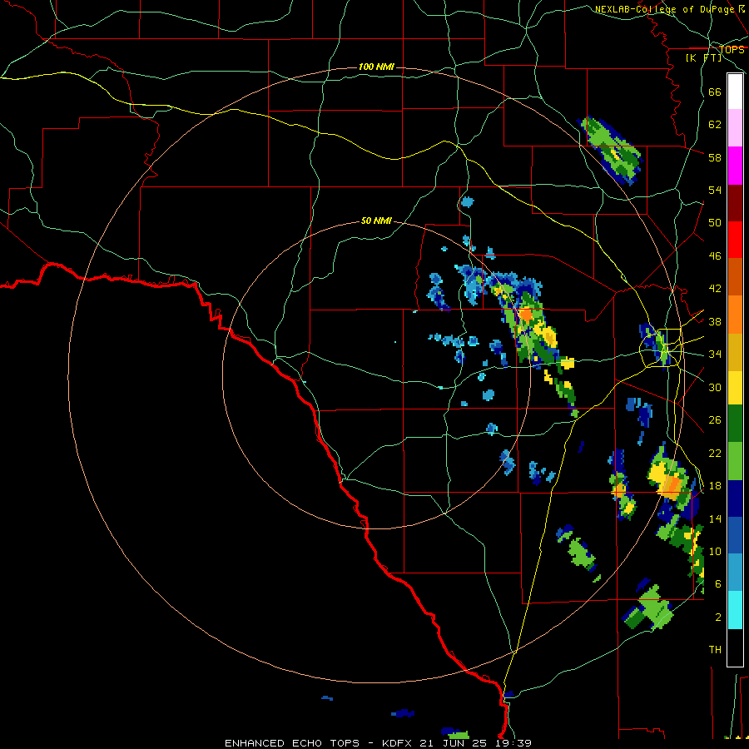Click the black TH swatch in the legend
Screen dimensions: 749x749
point(735,647)
